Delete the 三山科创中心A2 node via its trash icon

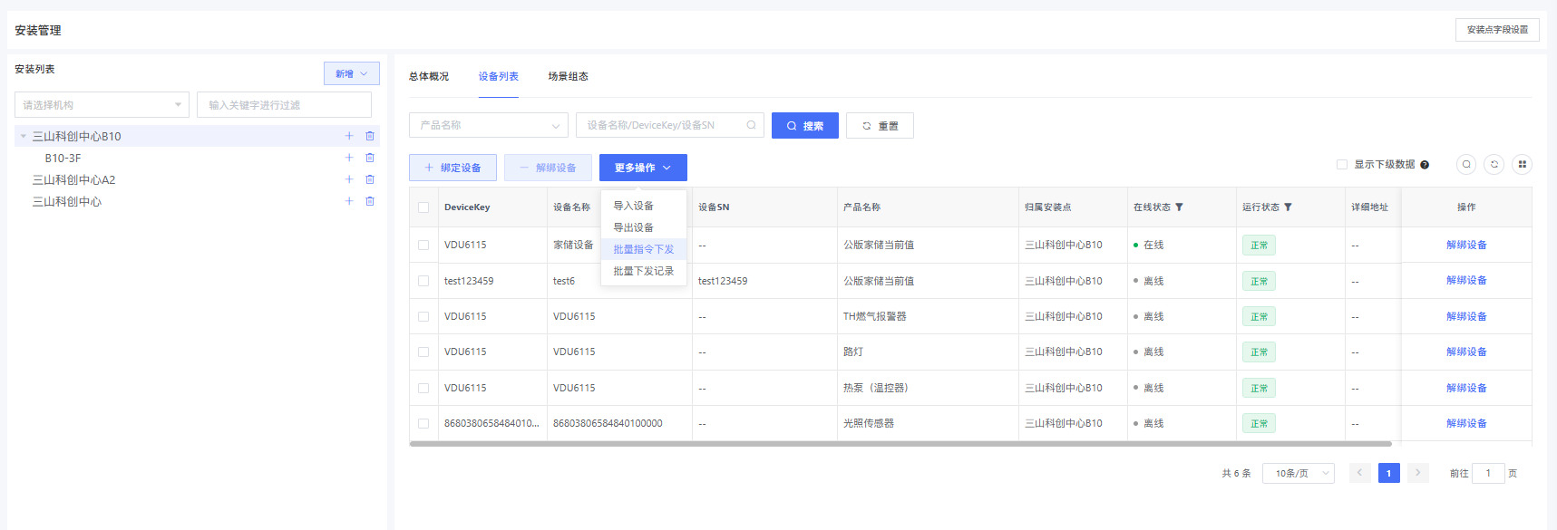coord(370,179)
